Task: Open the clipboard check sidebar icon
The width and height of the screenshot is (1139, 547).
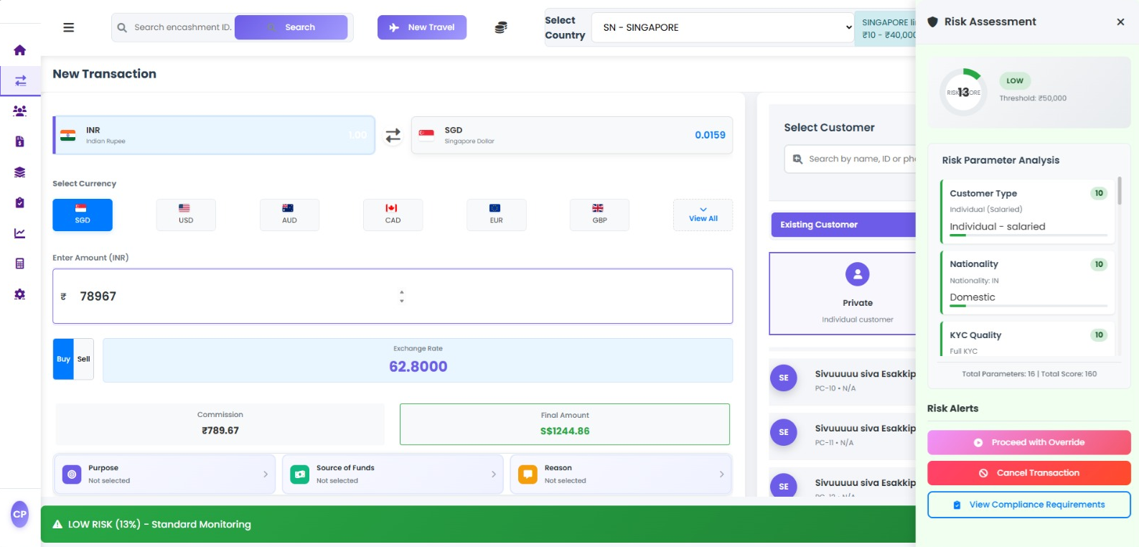Action: tap(20, 202)
